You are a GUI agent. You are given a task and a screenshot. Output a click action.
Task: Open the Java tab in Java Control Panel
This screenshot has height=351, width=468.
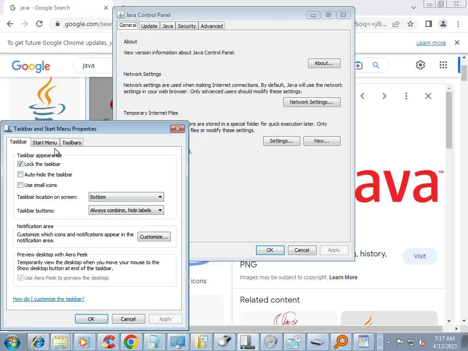(168, 26)
